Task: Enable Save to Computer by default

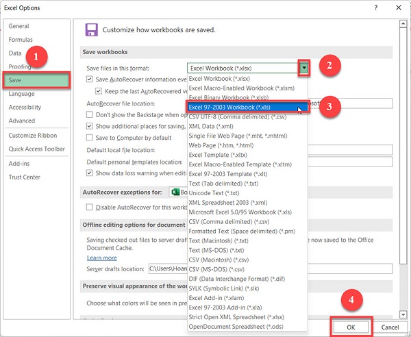Action: coord(90,138)
